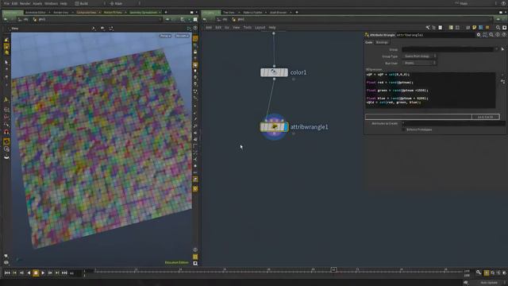Click viewport top-left tool icon
The height and width of the screenshot is (286, 508).
(x=6, y=41)
